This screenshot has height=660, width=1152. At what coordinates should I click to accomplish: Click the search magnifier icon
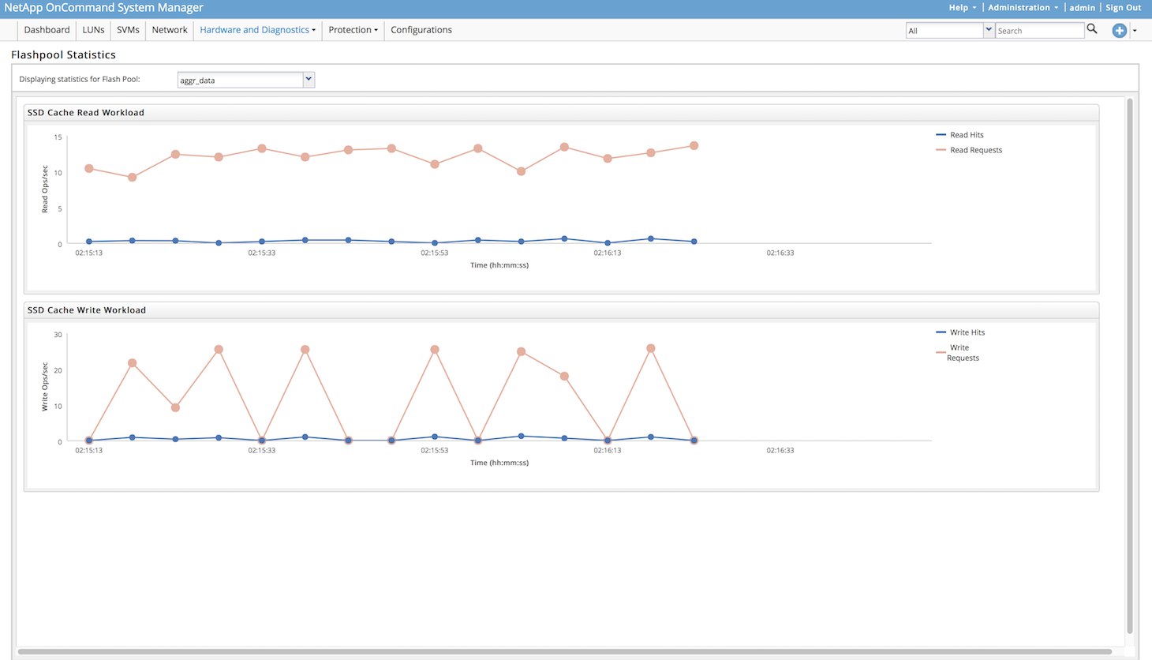[1092, 29]
